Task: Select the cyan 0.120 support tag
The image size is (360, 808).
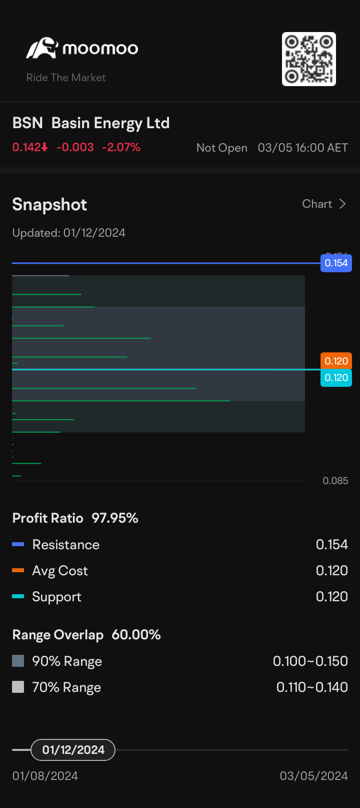Action: (336, 378)
